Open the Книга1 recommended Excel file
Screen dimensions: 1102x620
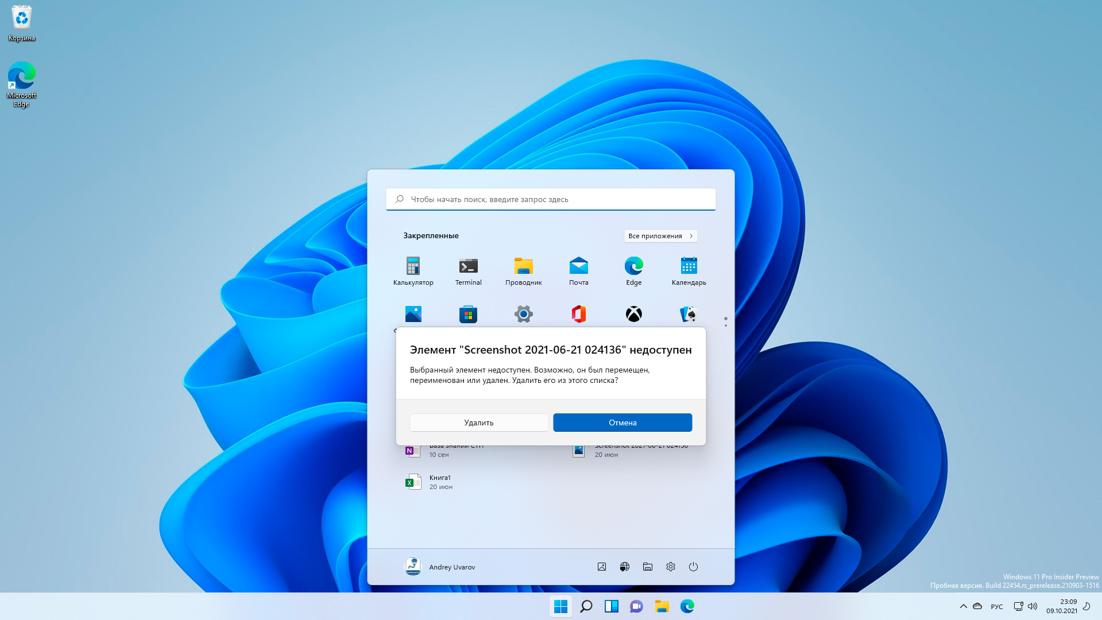point(440,482)
